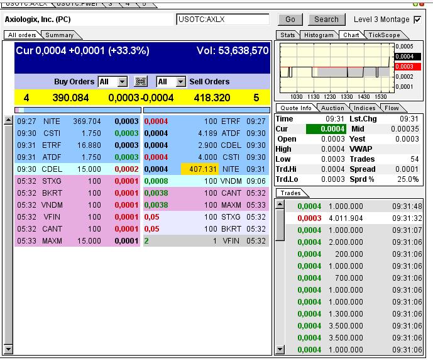433x360 pixels.
Task: Open the Auction tab
Action: click(x=332, y=108)
